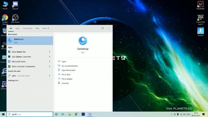Click the feedback icon in search header
The image size is (208, 117).
pyautogui.click(x=103, y=28)
